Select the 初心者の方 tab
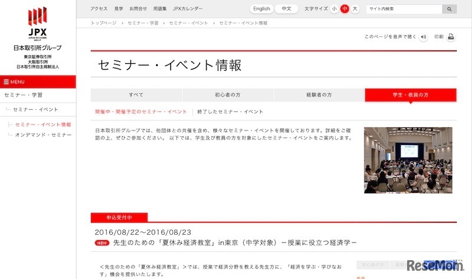Image resolution: width=472 pixels, height=279 pixels. pyautogui.click(x=228, y=95)
